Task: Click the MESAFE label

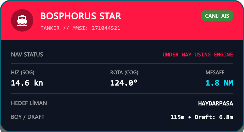Action: tap(215, 72)
